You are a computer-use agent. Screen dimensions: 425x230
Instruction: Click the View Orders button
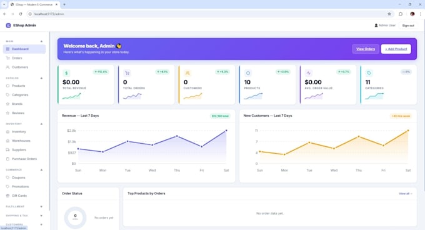click(366, 49)
